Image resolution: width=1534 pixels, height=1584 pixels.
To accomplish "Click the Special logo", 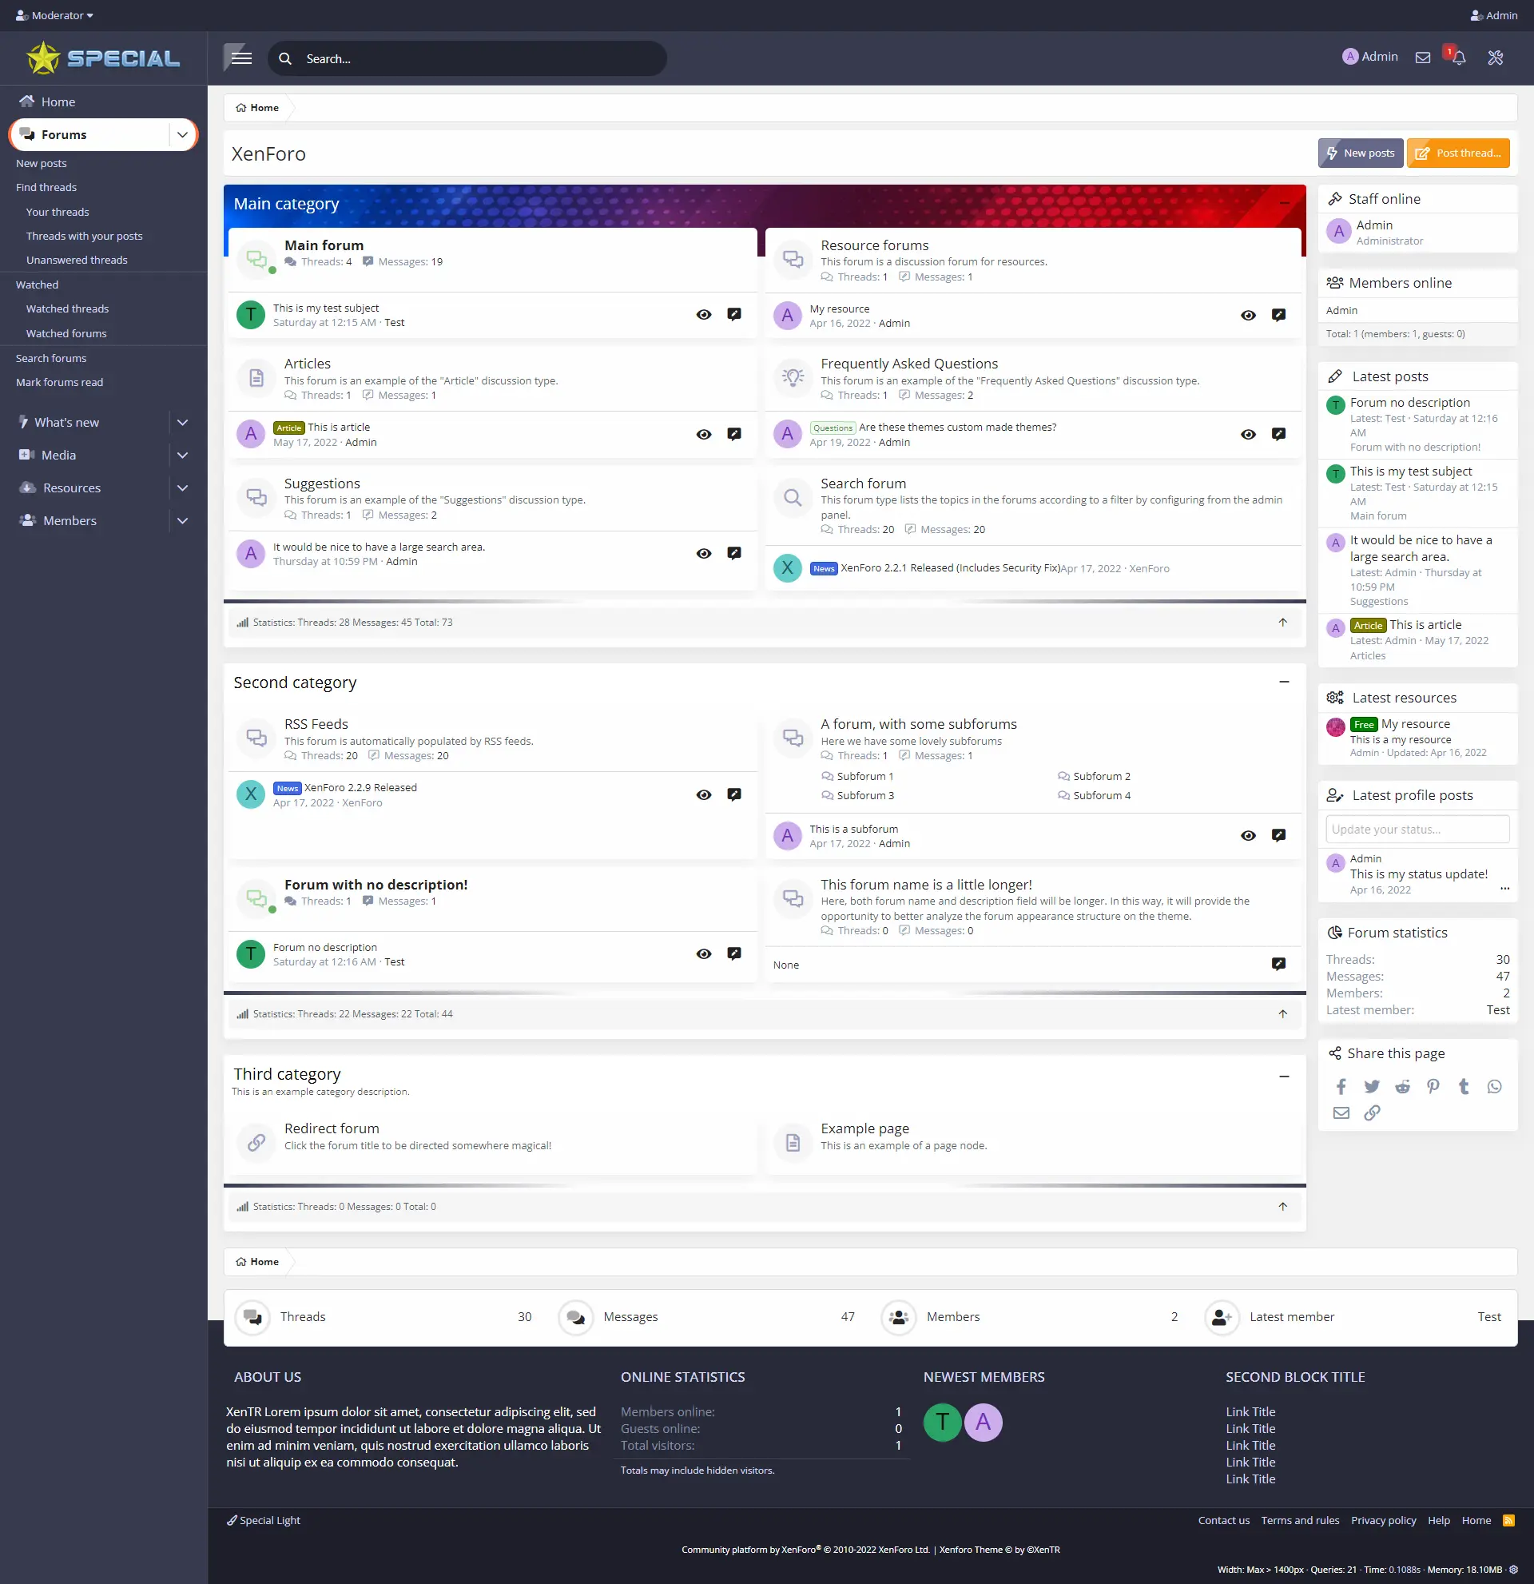I will tap(103, 58).
